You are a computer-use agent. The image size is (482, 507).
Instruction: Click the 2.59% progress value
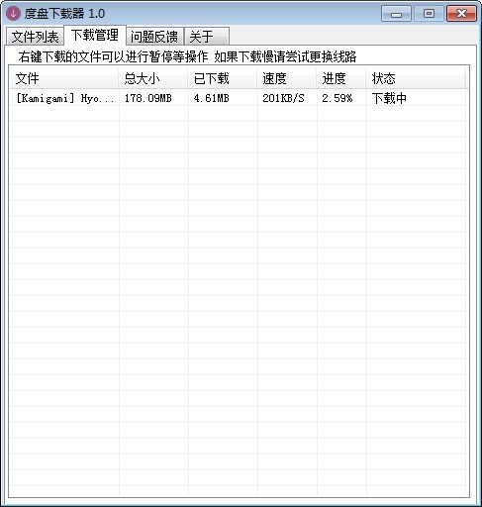[x=337, y=98]
